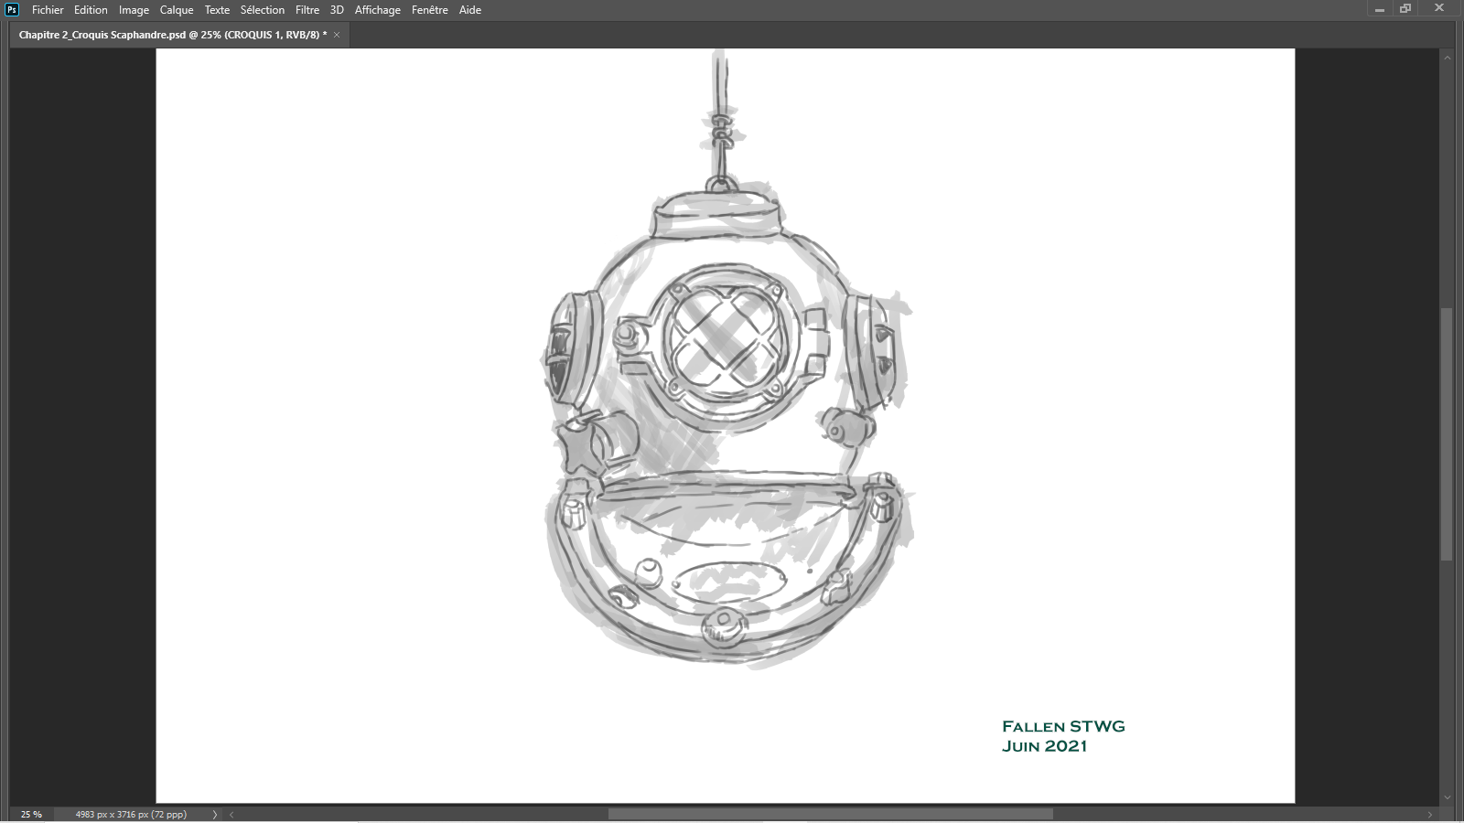
Task: Open the Calque menu
Action: click(x=177, y=10)
